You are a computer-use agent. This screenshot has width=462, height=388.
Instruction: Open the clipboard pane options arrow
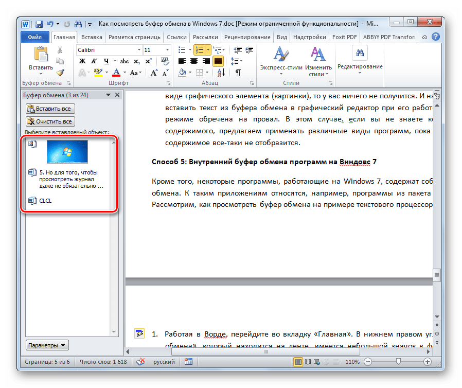(x=108, y=95)
